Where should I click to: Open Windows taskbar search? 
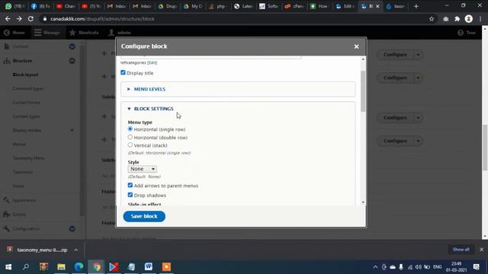coord(26,267)
